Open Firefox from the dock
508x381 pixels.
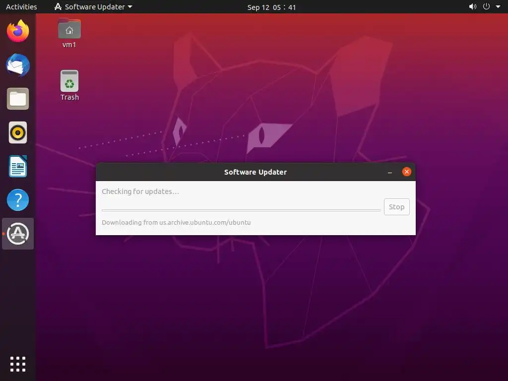coord(18,31)
